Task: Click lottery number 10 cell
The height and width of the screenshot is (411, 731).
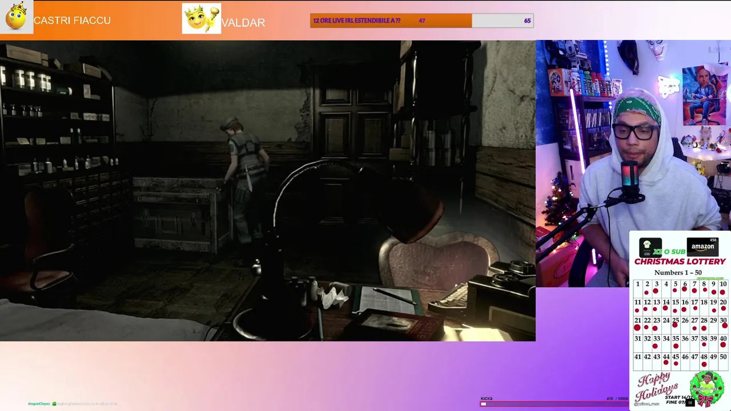Action: pyautogui.click(x=724, y=289)
